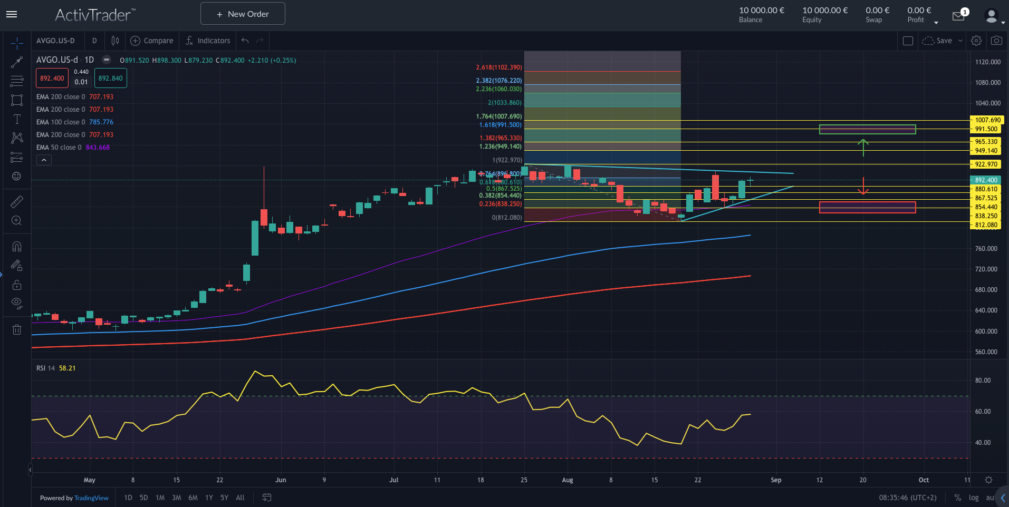1009x507 pixels.
Task: Open the text annotation tool
Action: pyautogui.click(x=17, y=119)
